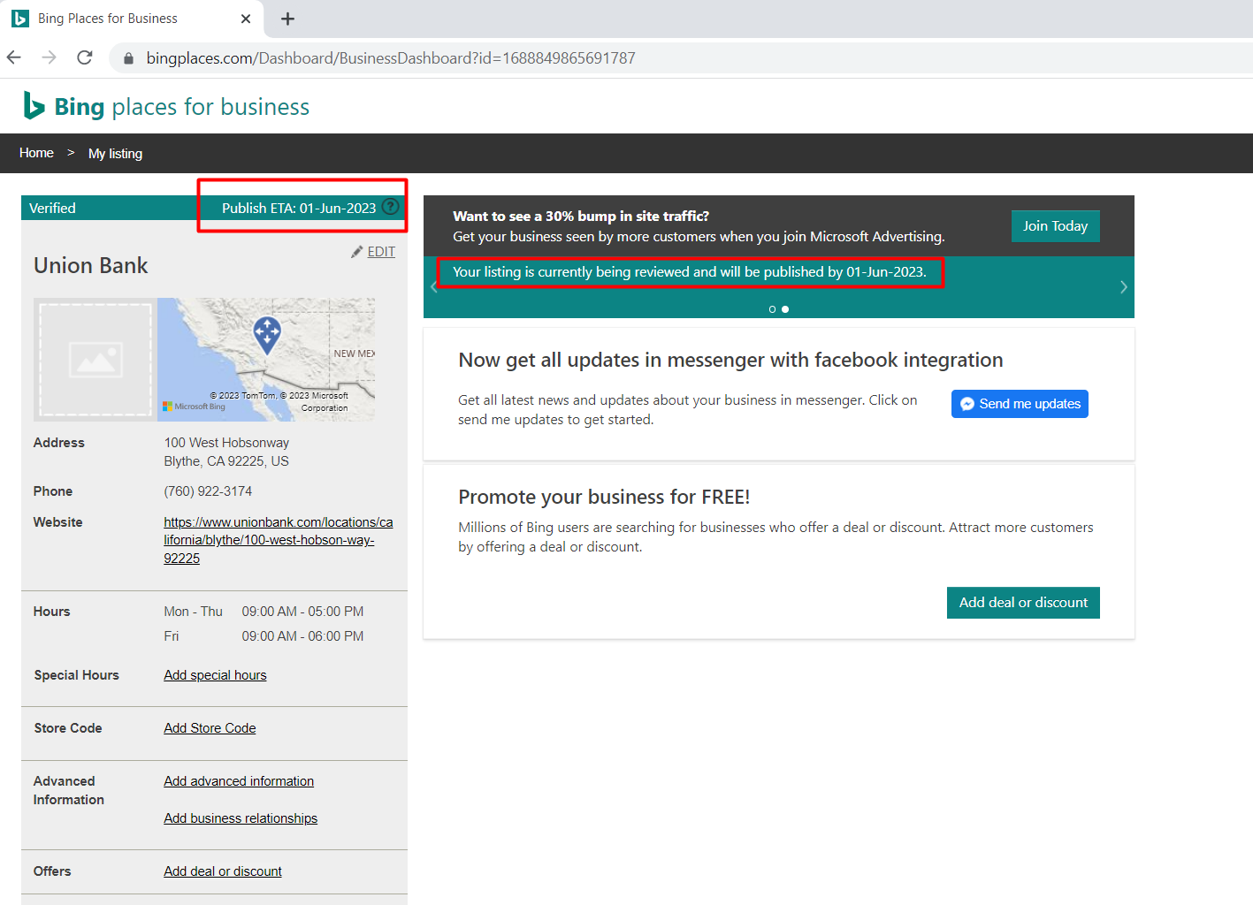Image resolution: width=1253 pixels, height=905 pixels.
Task: Reload the Bing Places page
Action: [85, 57]
